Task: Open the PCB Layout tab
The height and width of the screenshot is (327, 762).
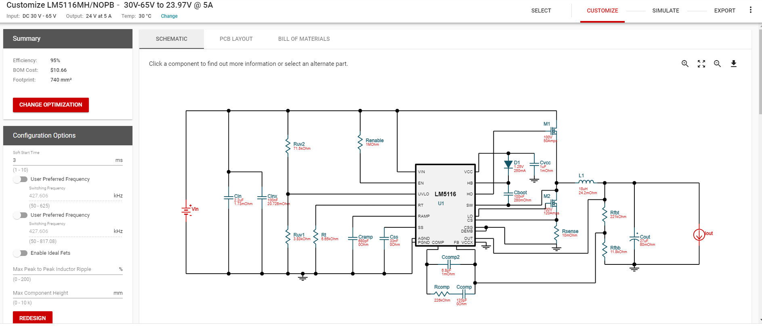Action: tap(236, 39)
